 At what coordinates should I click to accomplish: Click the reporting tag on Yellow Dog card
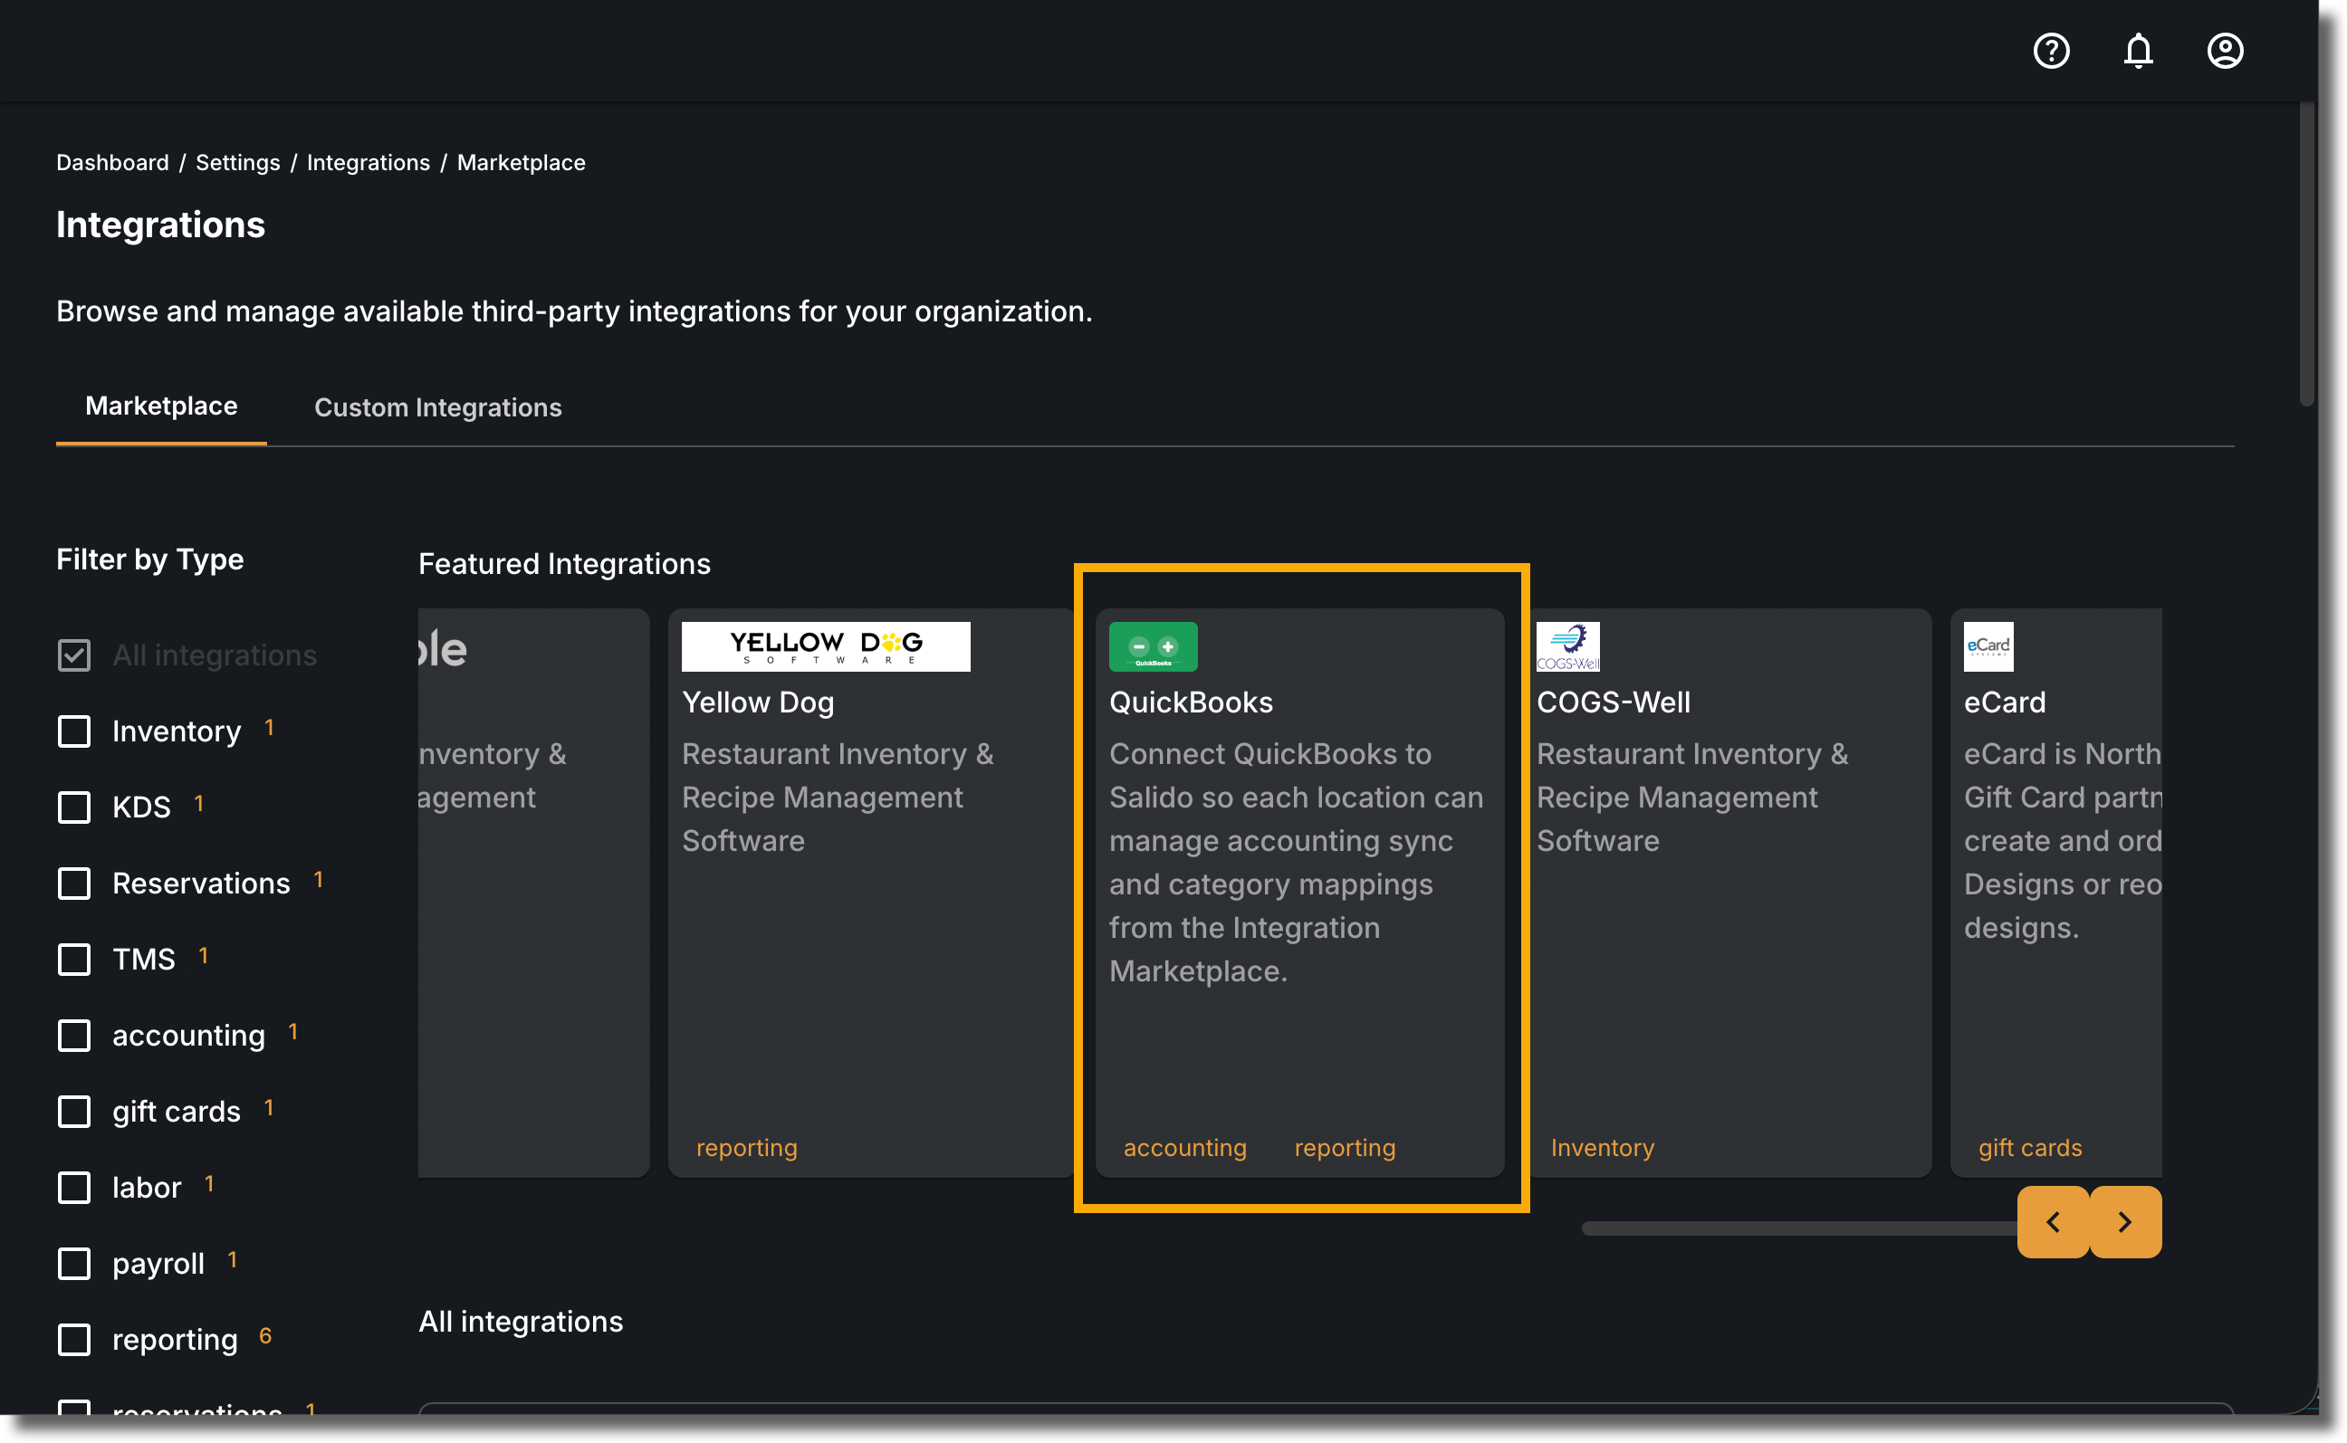click(746, 1147)
